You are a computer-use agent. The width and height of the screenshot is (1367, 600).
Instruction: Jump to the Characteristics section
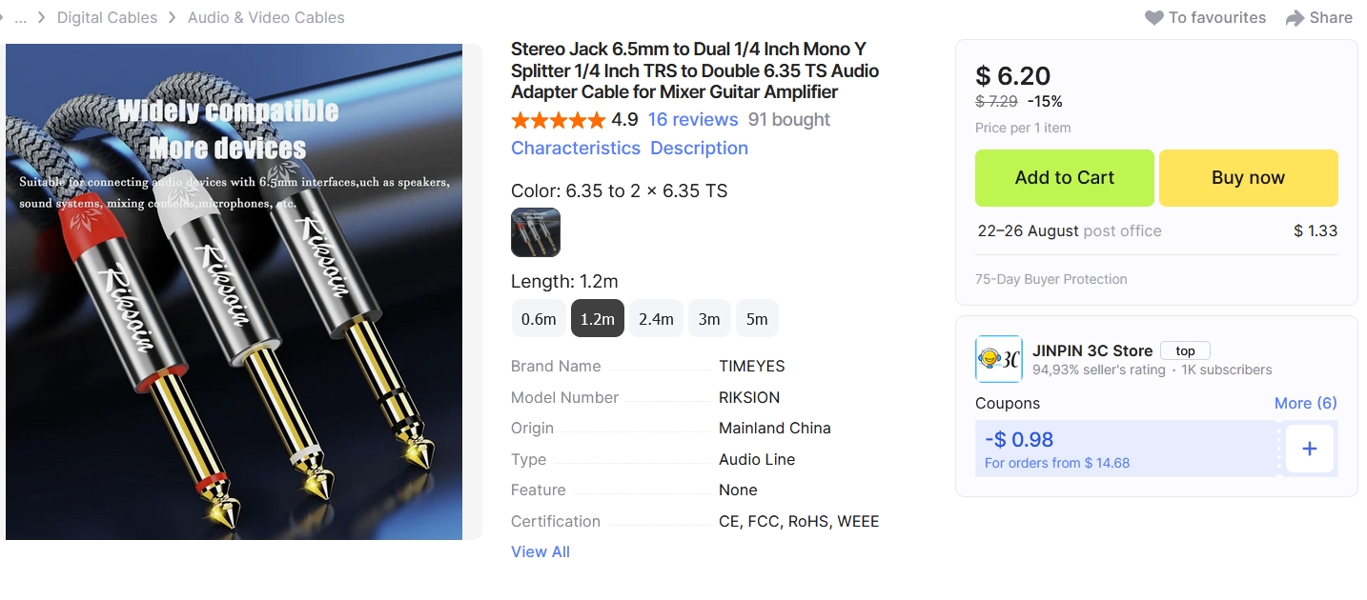click(x=576, y=148)
